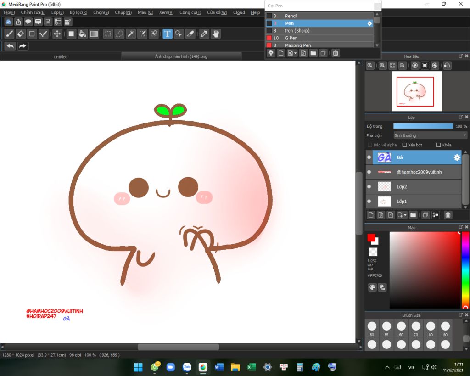Open Windows Start button on taskbar

[138, 367]
